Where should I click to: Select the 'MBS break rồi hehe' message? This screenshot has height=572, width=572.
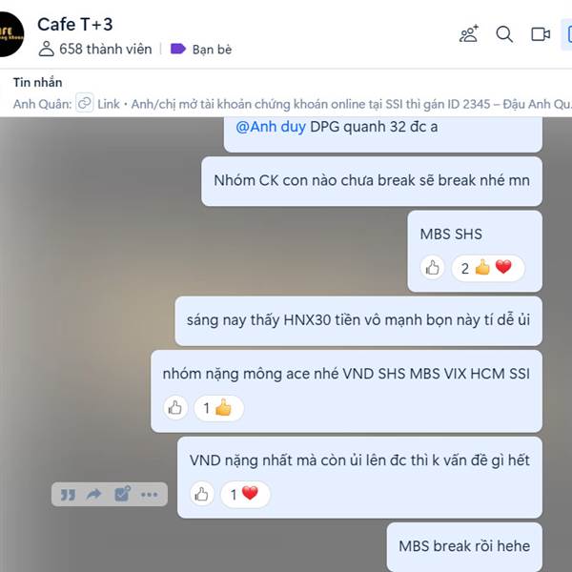click(x=464, y=546)
